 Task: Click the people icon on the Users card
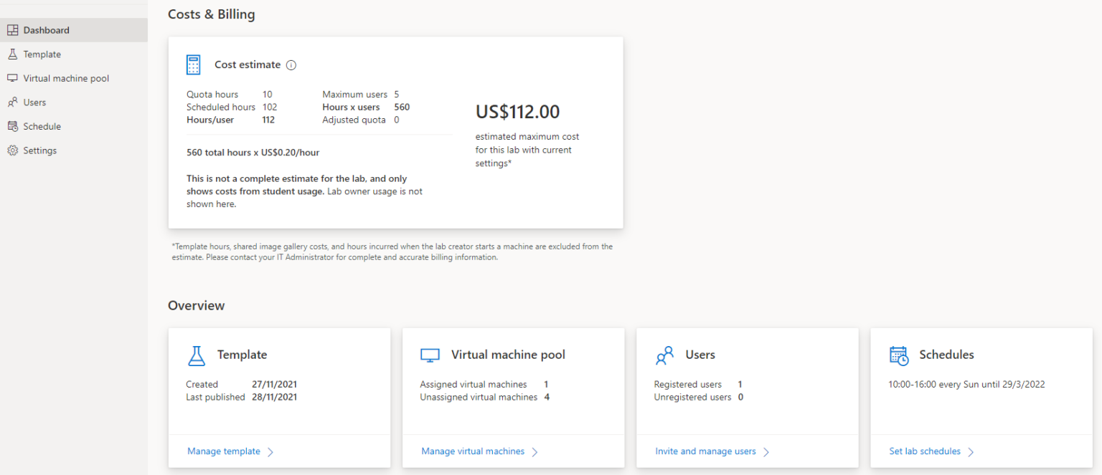[x=665, y=354]
